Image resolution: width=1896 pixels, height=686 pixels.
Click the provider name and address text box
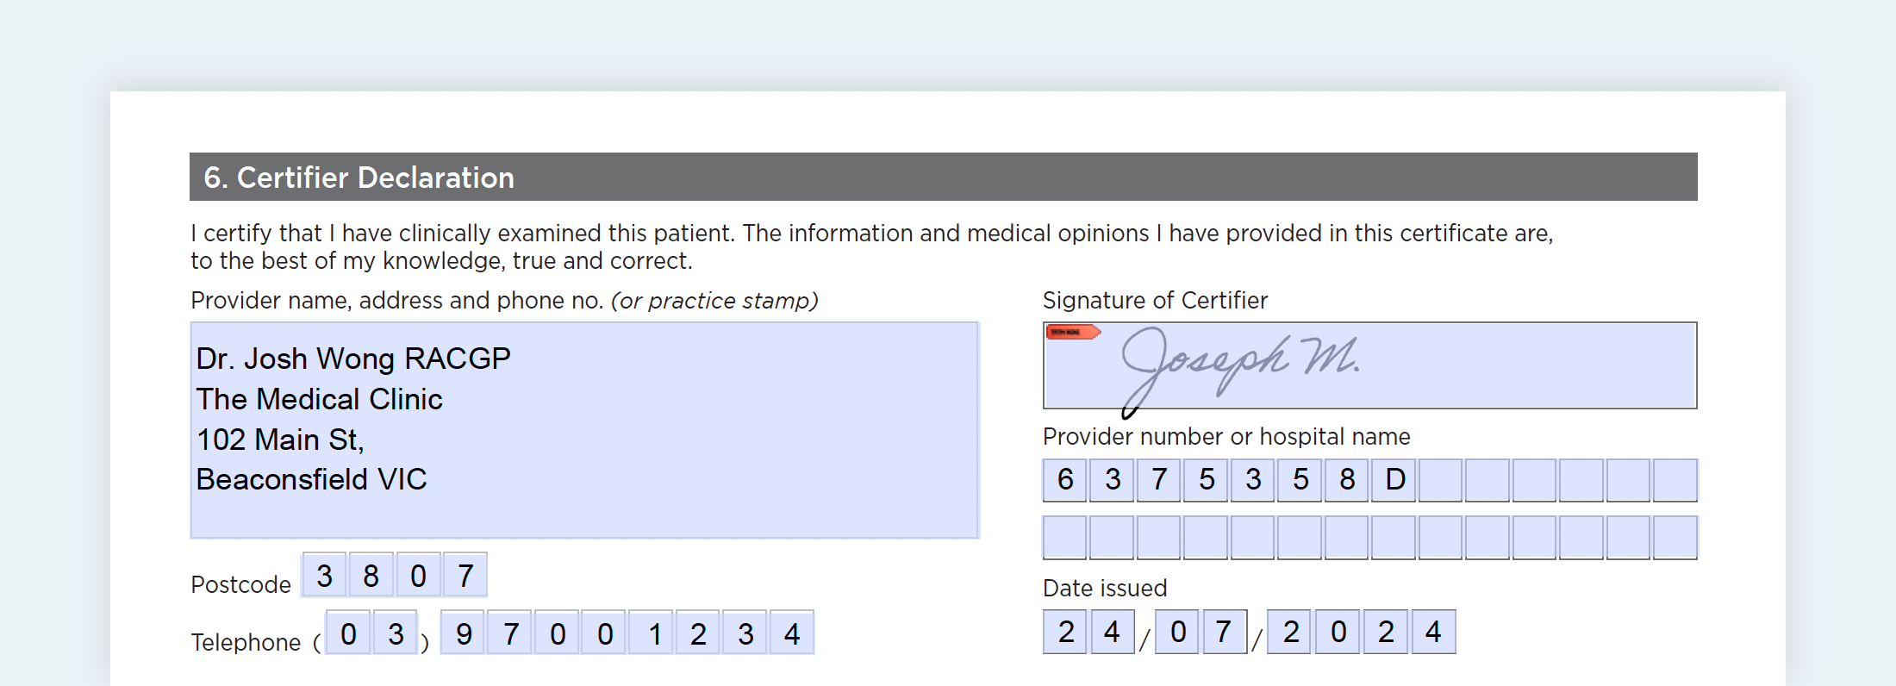[x=584, y=430]
